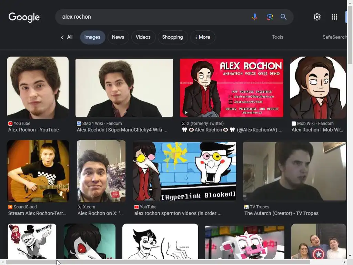The width and height of the screenshot is (353, 265).
Task: Open the Tools options
Action: (x=278, y=37)
